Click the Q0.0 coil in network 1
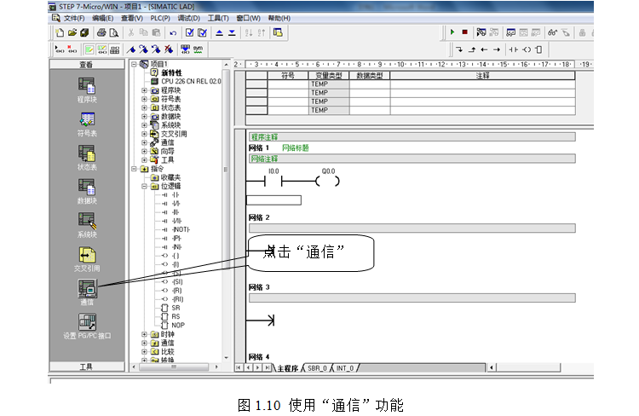 tap(328, 181)
